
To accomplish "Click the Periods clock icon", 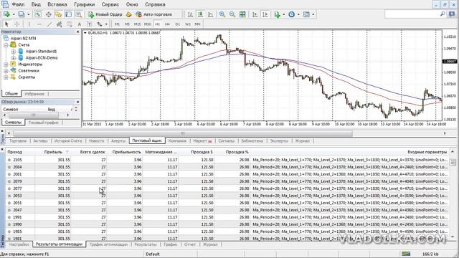I will 292,14.
